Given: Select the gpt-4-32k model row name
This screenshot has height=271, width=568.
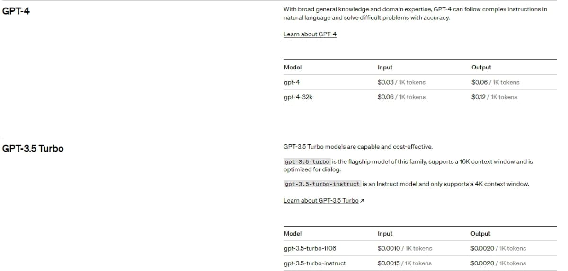Looking at the screenshot, I should click(x=298, y=97).
